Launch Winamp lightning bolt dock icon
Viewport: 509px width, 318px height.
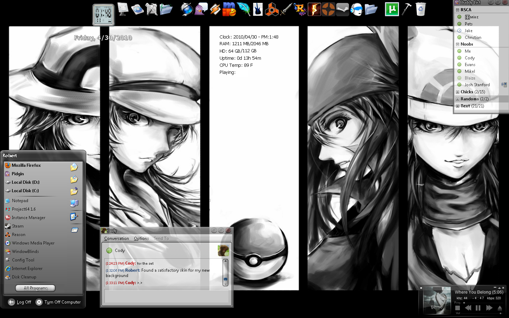click(215, 9)
